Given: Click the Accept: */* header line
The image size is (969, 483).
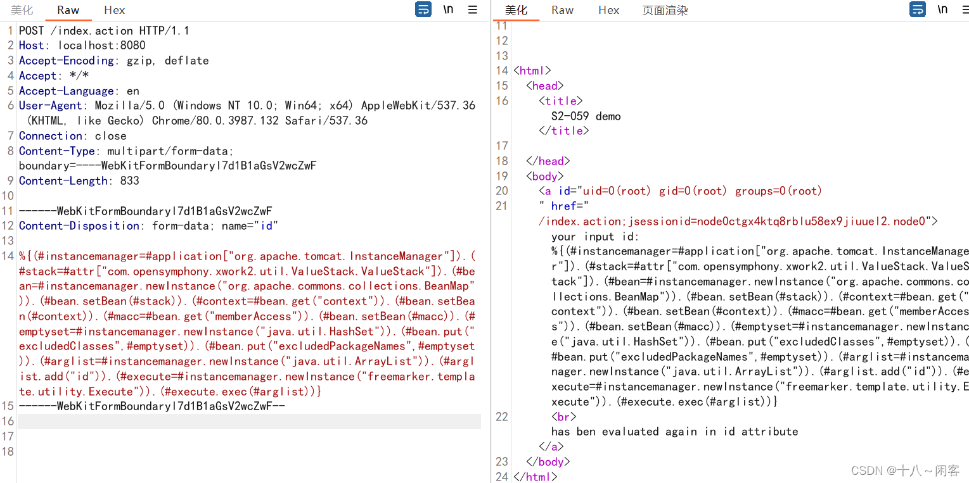Looking at the screenshot, I should (54, 76).
